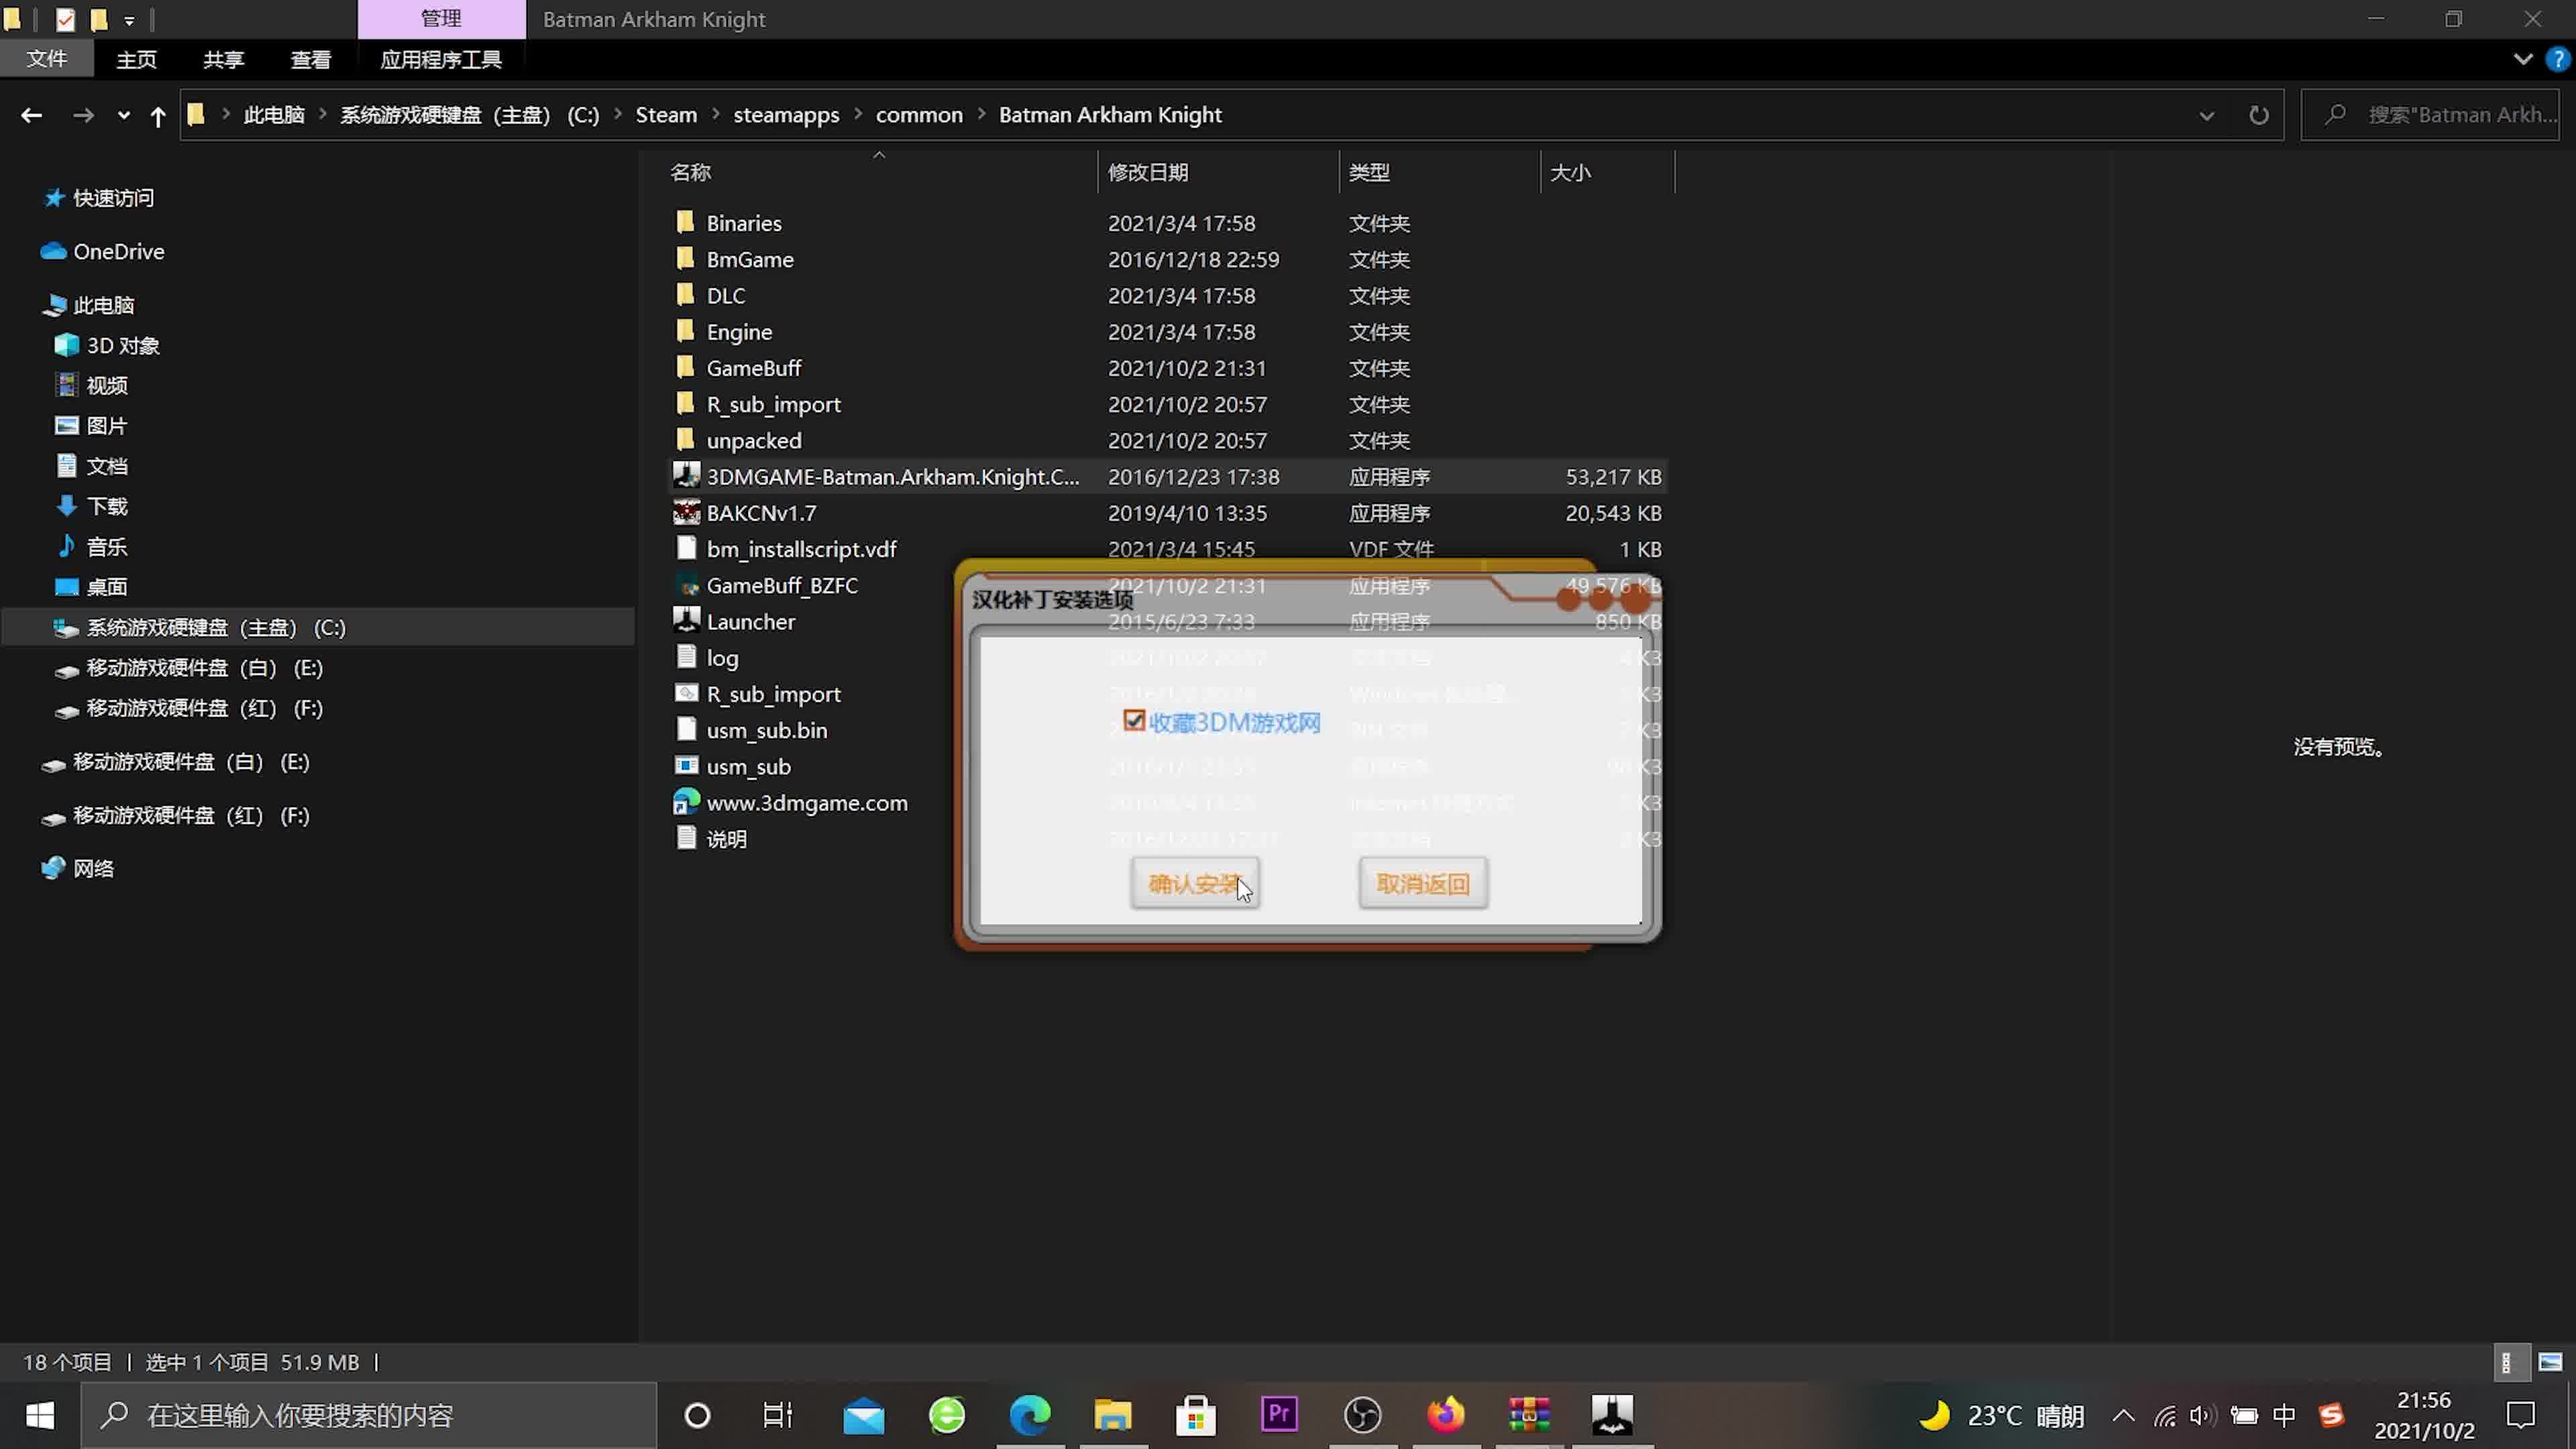
Task: Refresh the current folder
Action: [x=2258, y=115]
